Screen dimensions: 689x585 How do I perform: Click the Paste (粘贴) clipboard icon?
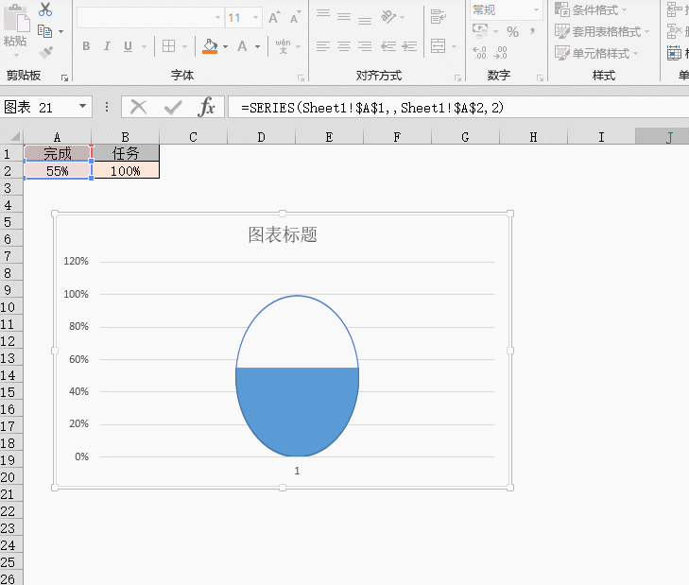click(16, 19)
